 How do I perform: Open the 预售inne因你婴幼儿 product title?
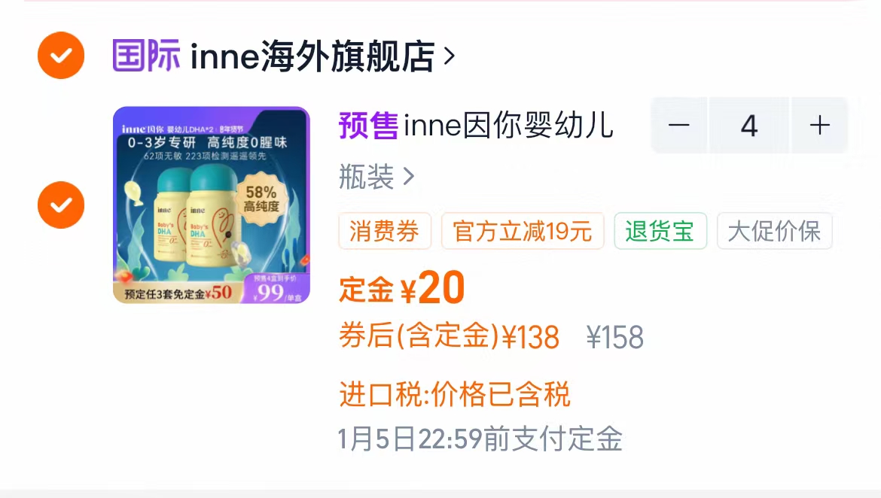[476, 125]
